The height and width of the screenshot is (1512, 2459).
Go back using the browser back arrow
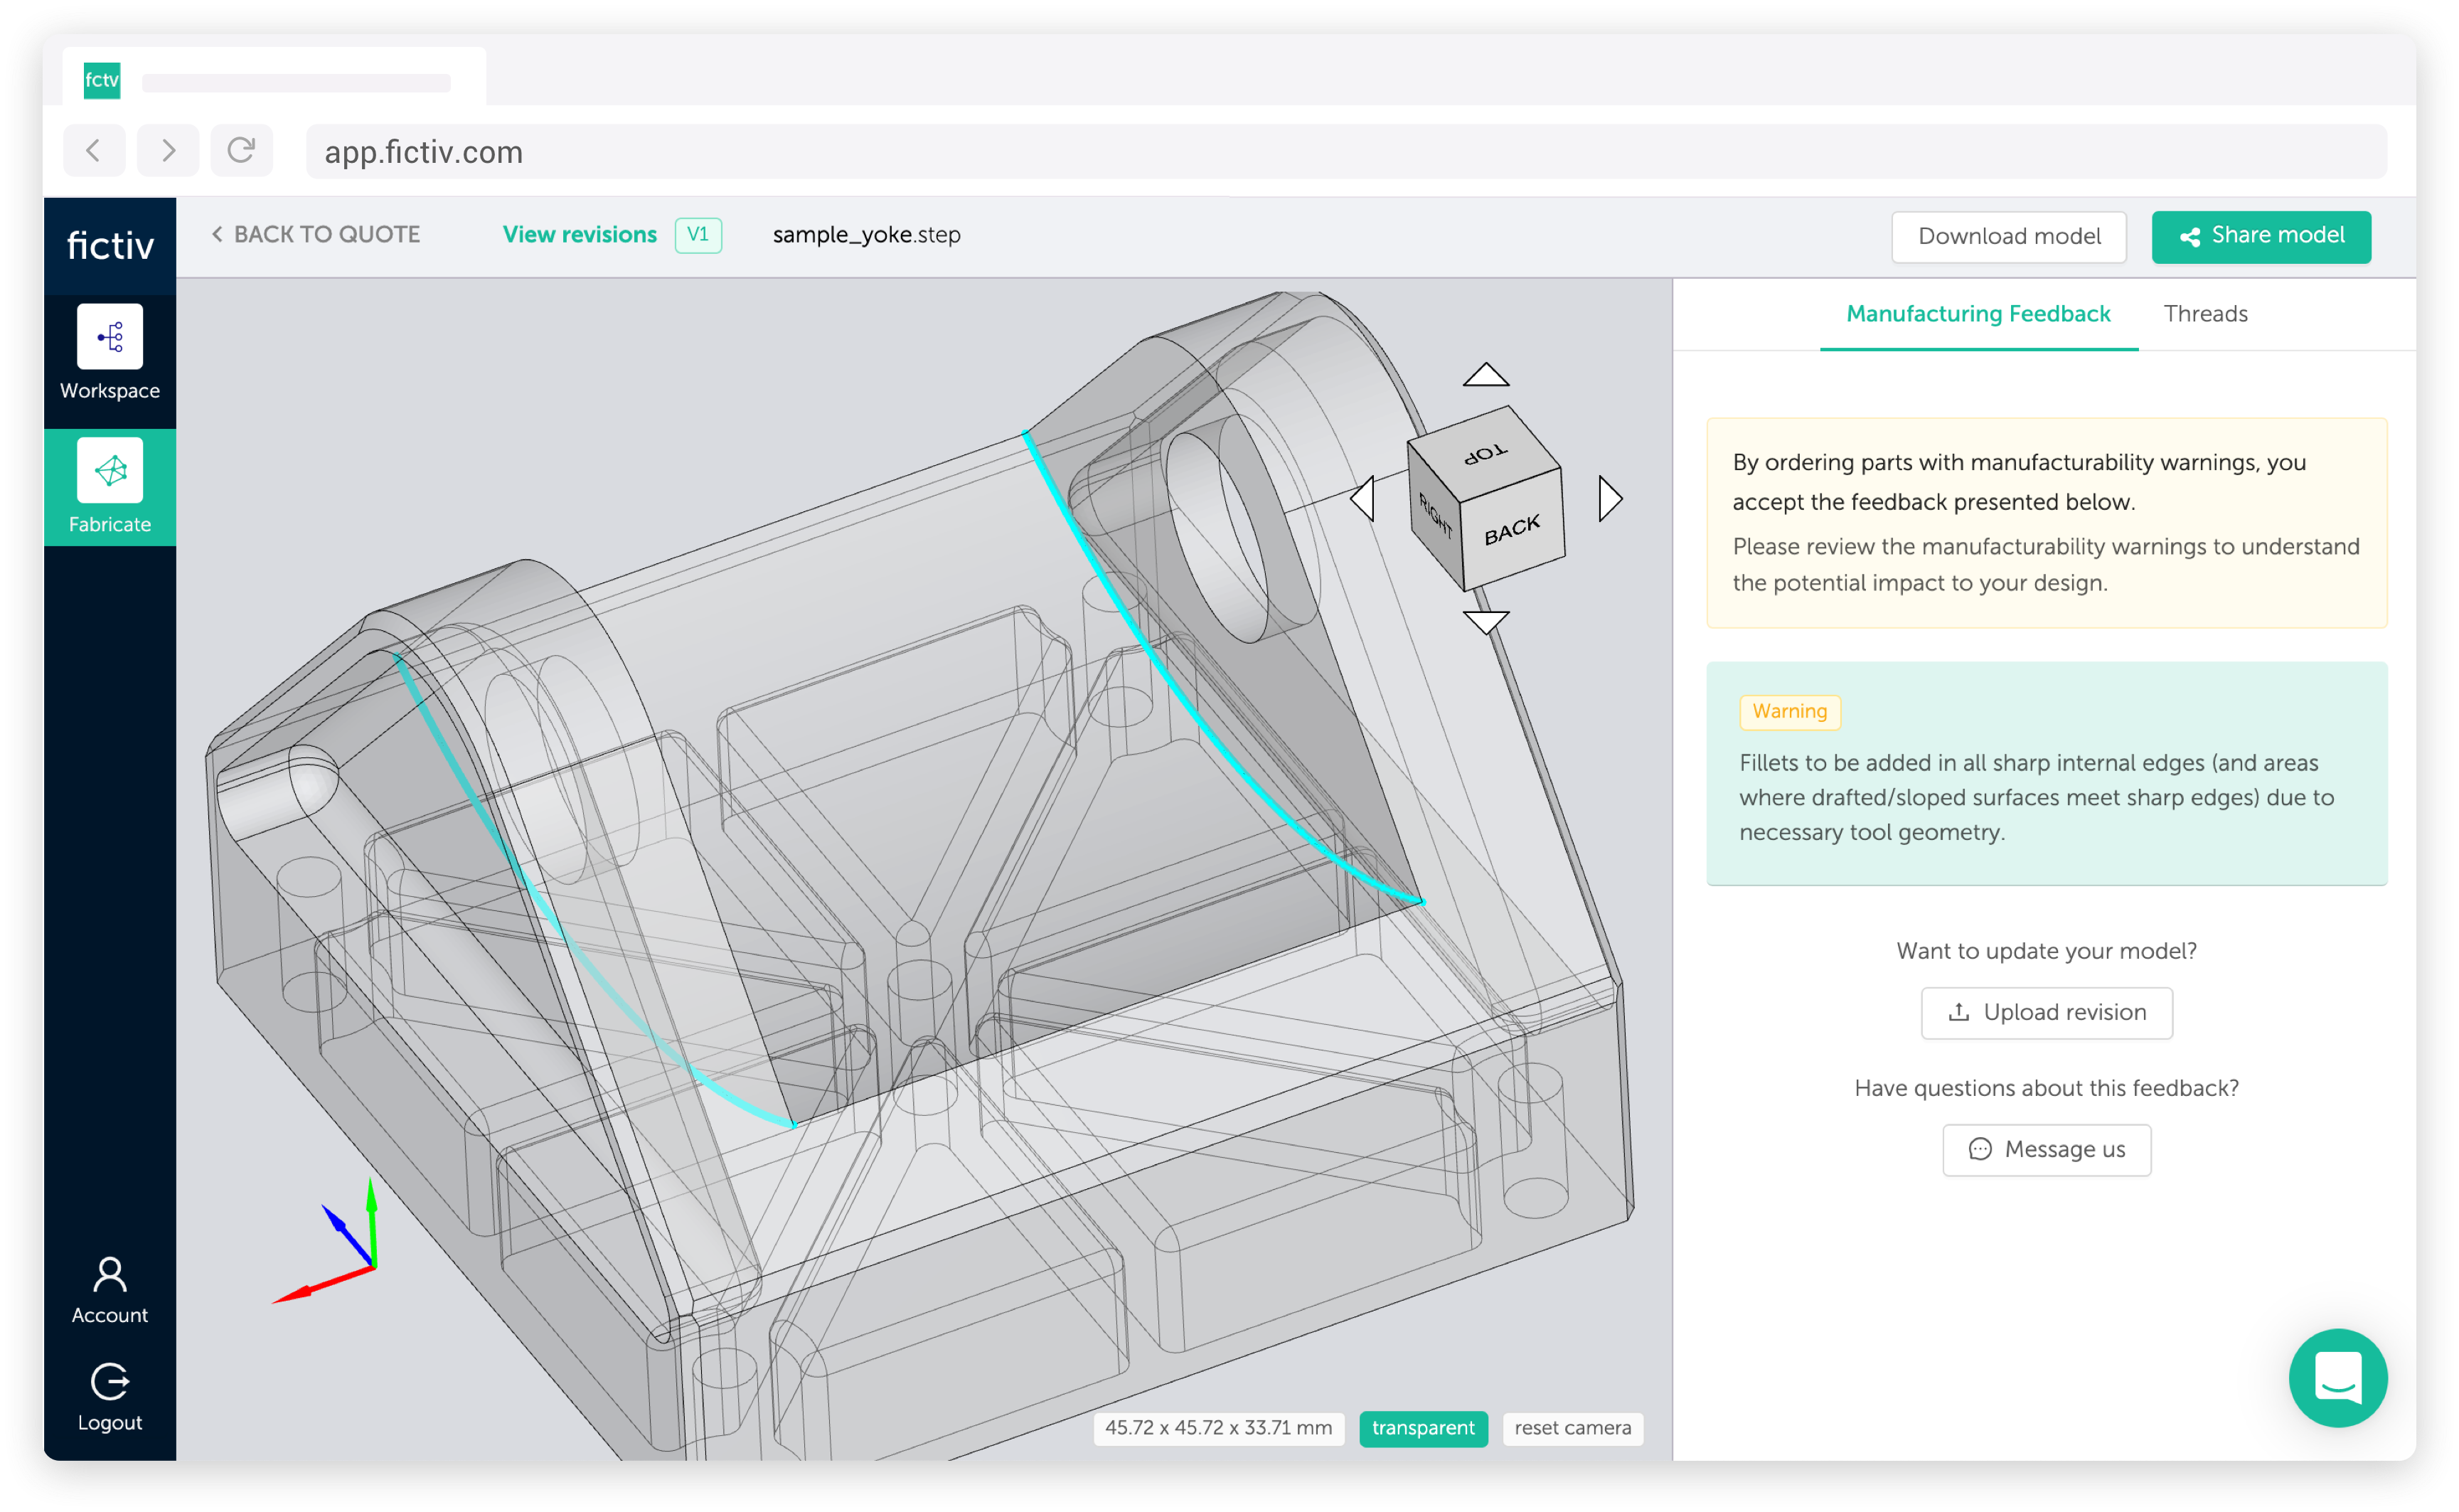tap(94, 150)
